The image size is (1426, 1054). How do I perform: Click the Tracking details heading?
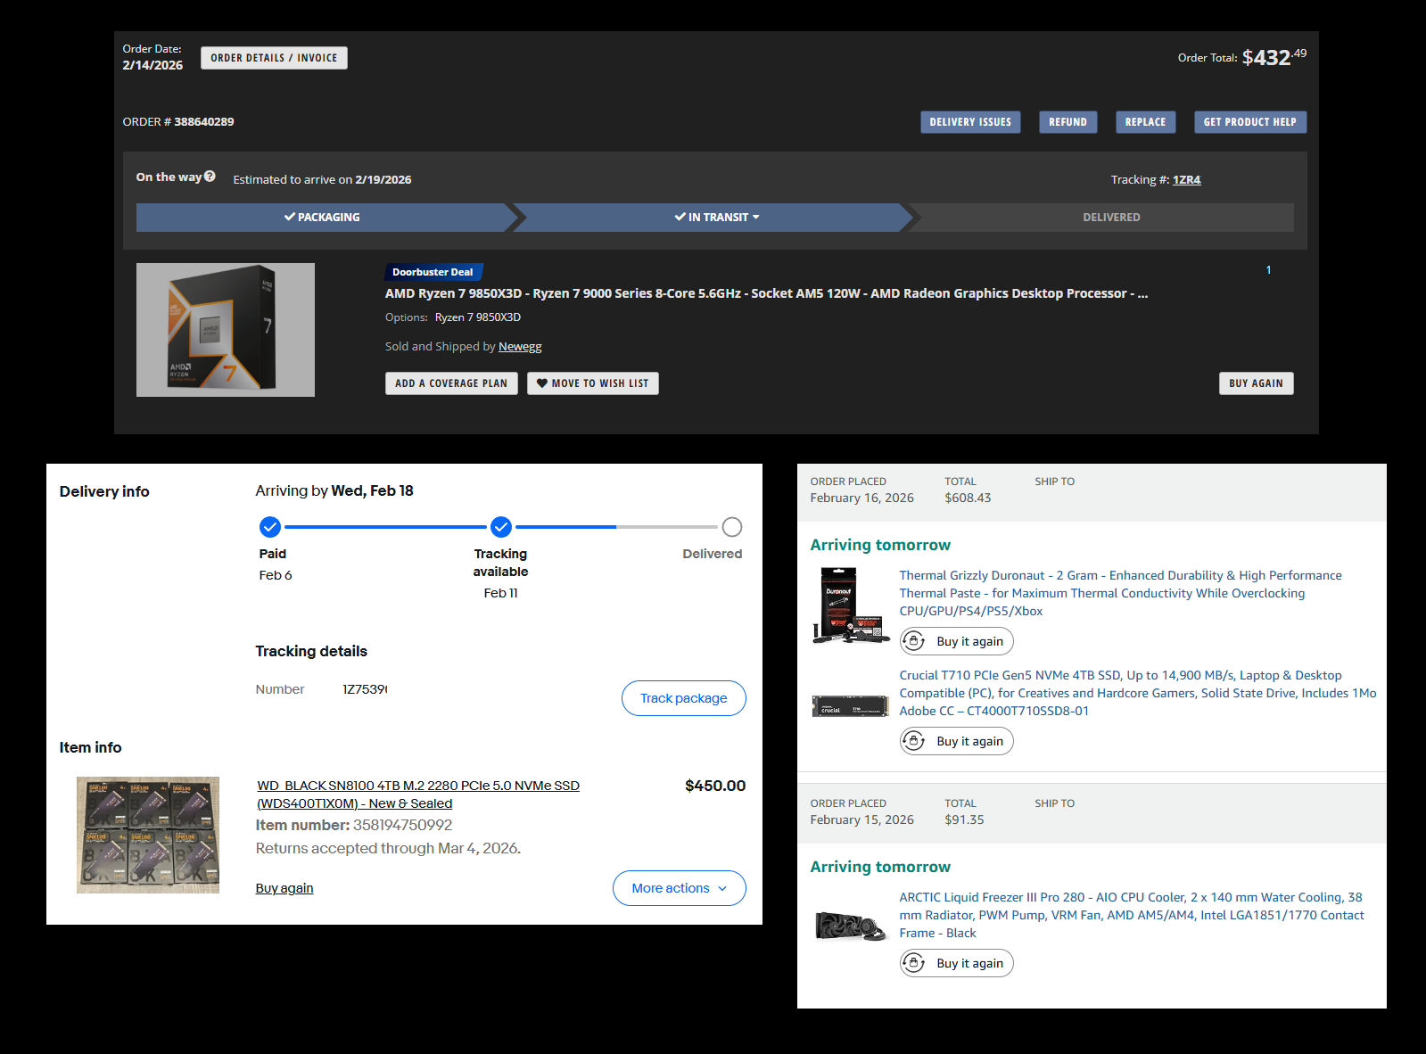(x=311, y=652)
